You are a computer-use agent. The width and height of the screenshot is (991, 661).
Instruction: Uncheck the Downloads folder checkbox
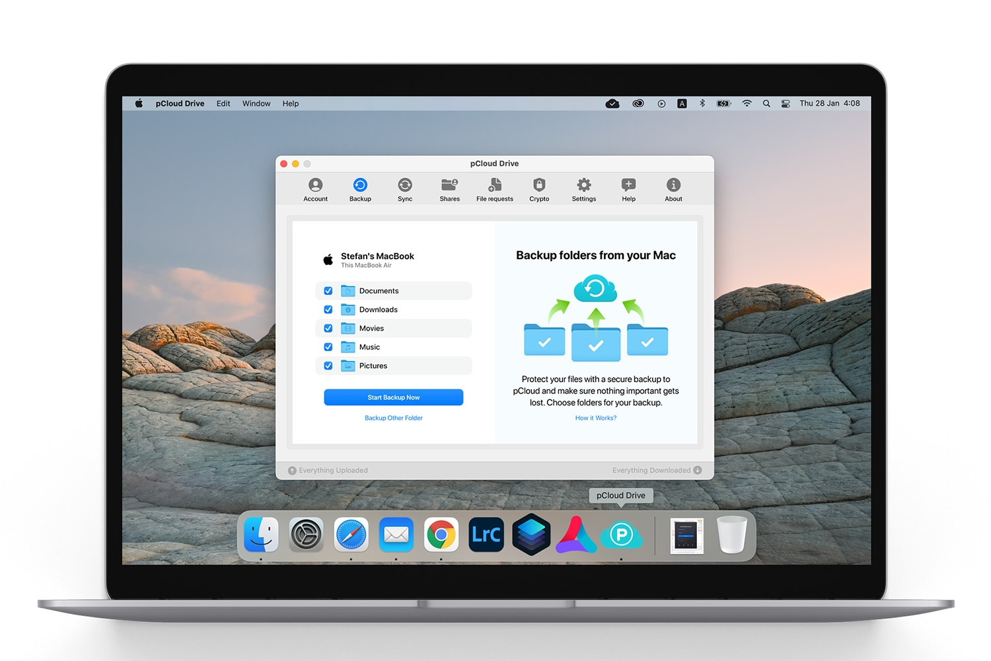pos(328,309)
